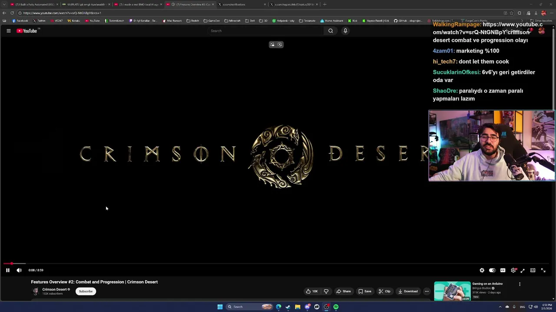
Task: Switch to the real BMO local AI tab
Action: tap(138, 4)
